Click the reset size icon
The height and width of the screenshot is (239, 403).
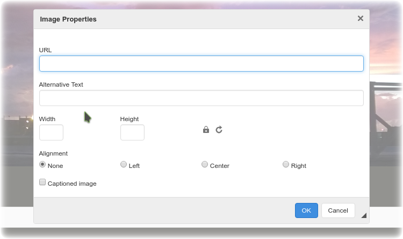click(219, 130)
